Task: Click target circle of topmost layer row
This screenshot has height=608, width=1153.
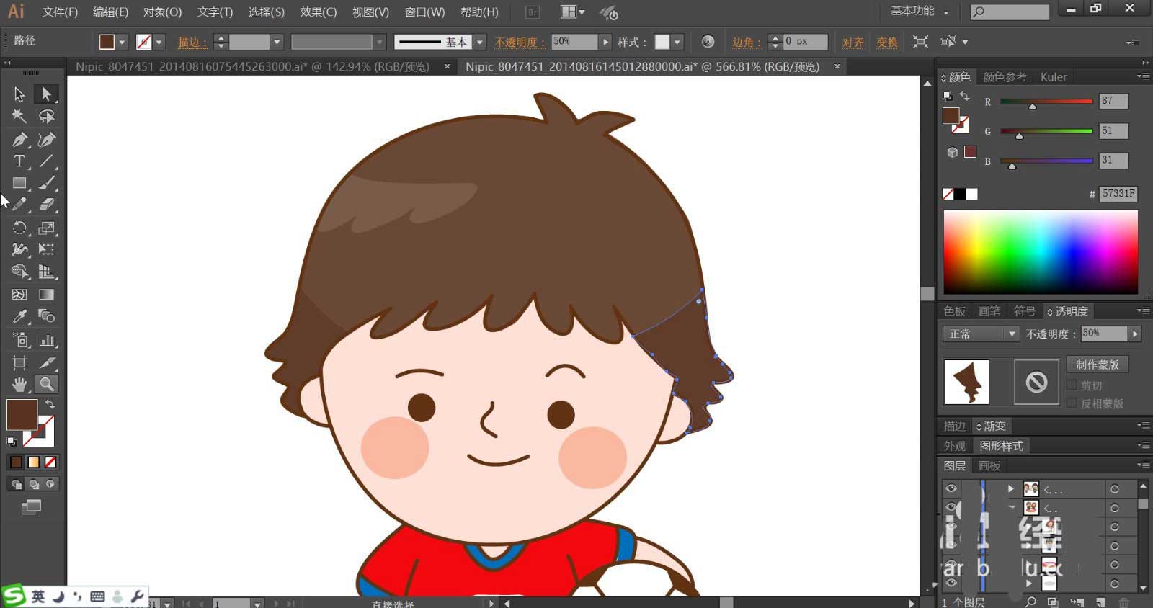Action: [1115, 489]
